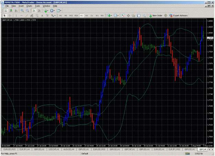This screenshot has height=156, width=215.
Task: Select the horizontal line drawing tool
Action: 21,15
